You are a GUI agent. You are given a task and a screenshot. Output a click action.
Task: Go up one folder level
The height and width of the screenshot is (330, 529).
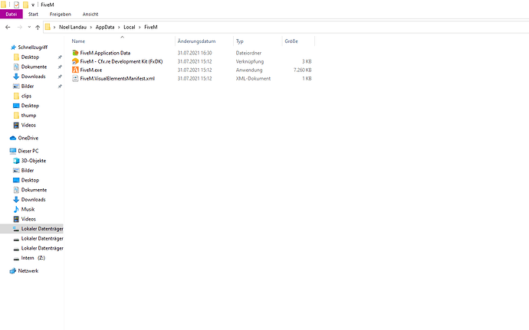[x=38, y=27]
